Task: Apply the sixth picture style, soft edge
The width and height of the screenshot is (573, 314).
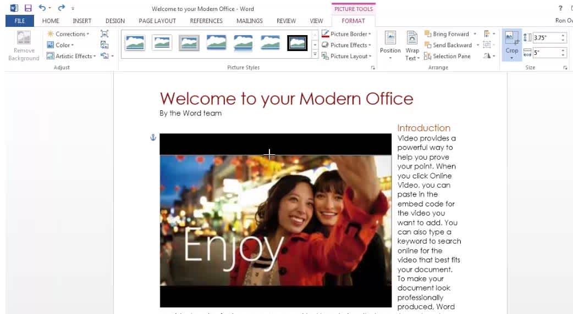Action: pos(270,43)
